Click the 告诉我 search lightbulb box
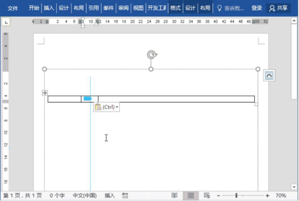This screenshot has width=299, height=201. click(230, 8)
